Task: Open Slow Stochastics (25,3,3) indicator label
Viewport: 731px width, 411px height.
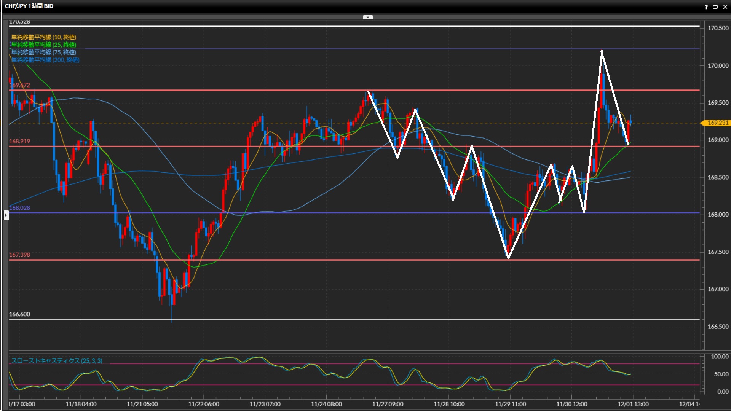Action: 57,361
